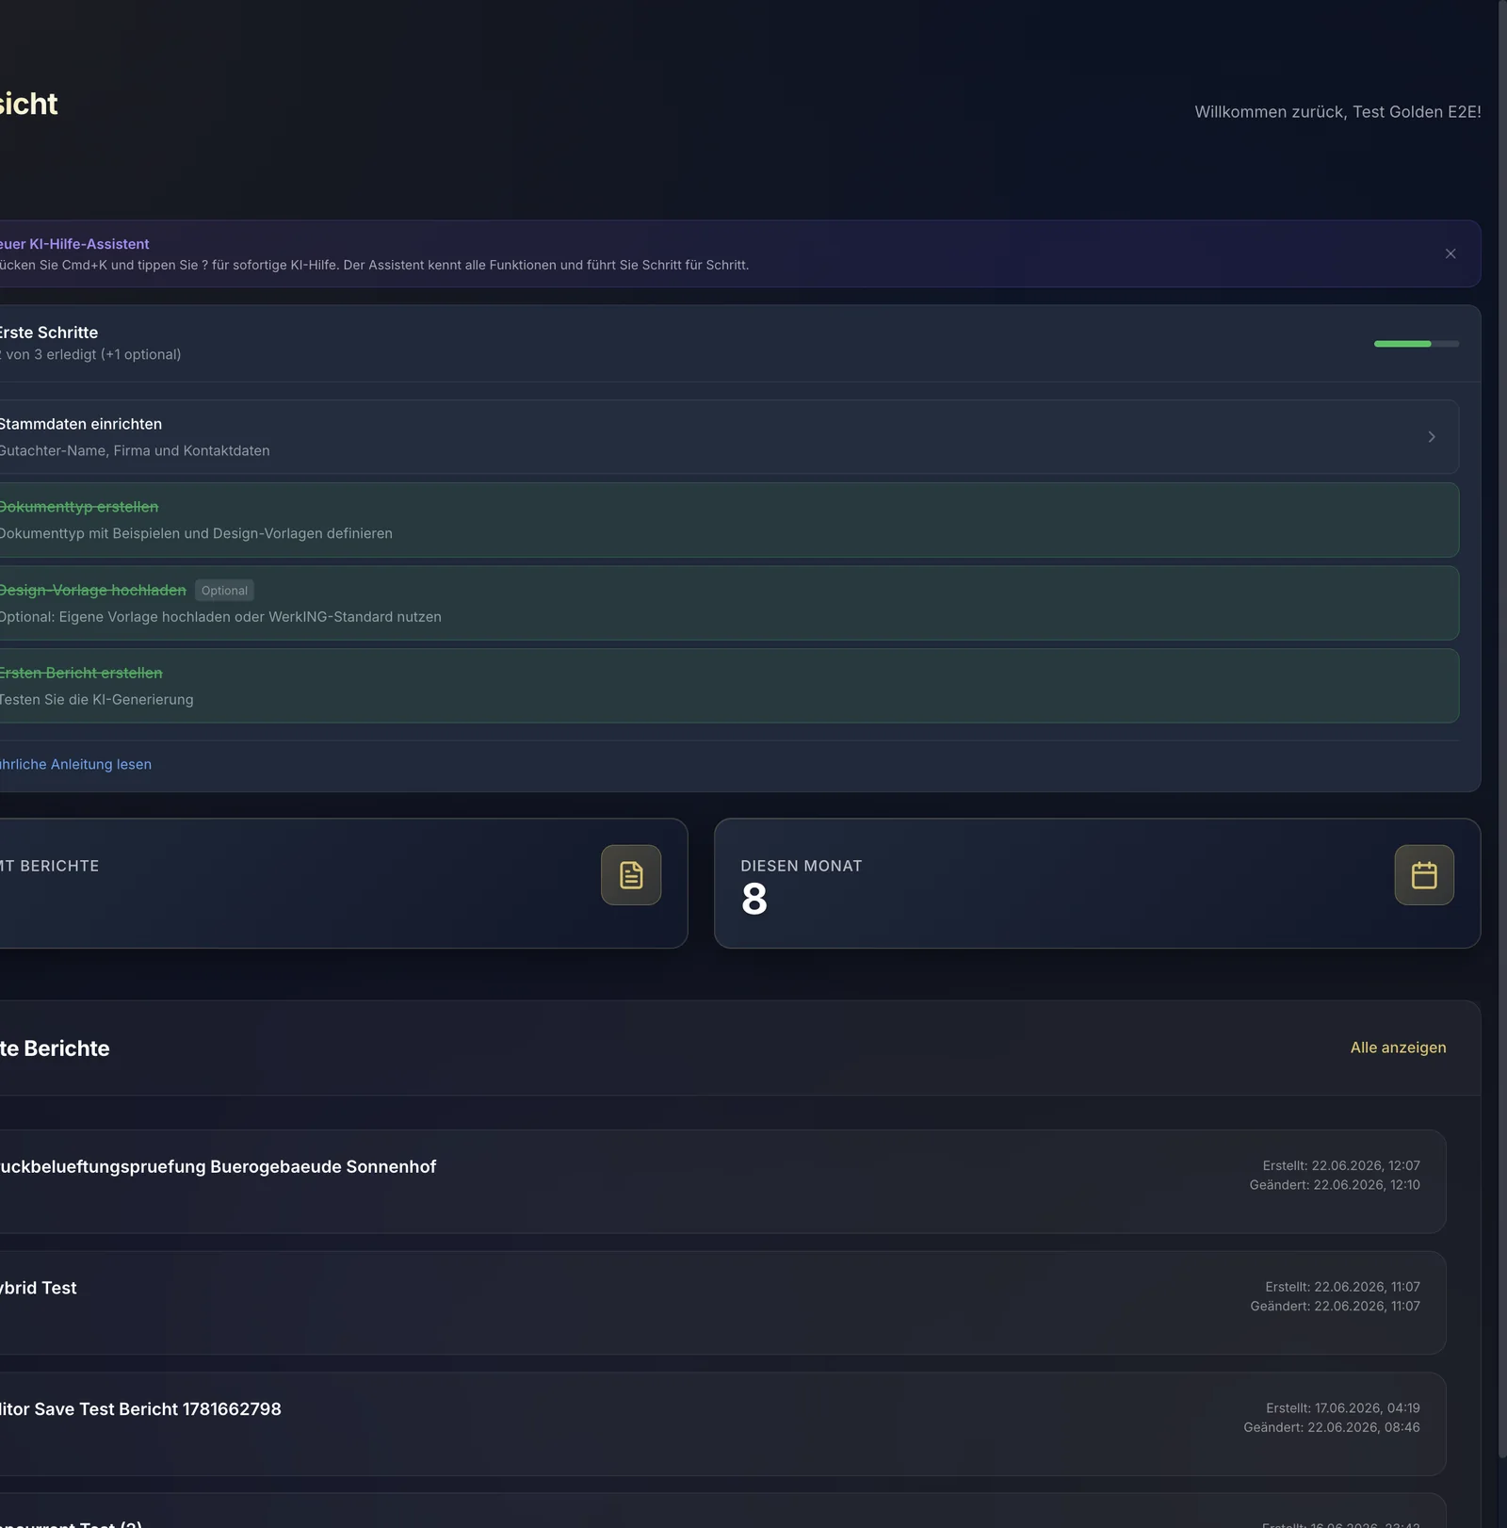Click Alle anzeigen link
Viewport: 1507px width, 1528px height.
coord(1398,1048)
